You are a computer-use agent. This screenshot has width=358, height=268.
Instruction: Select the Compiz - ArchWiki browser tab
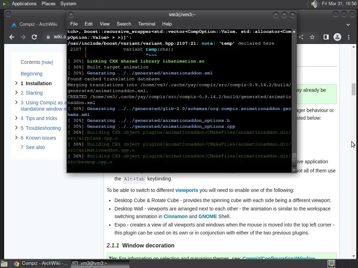click(38, 24)
